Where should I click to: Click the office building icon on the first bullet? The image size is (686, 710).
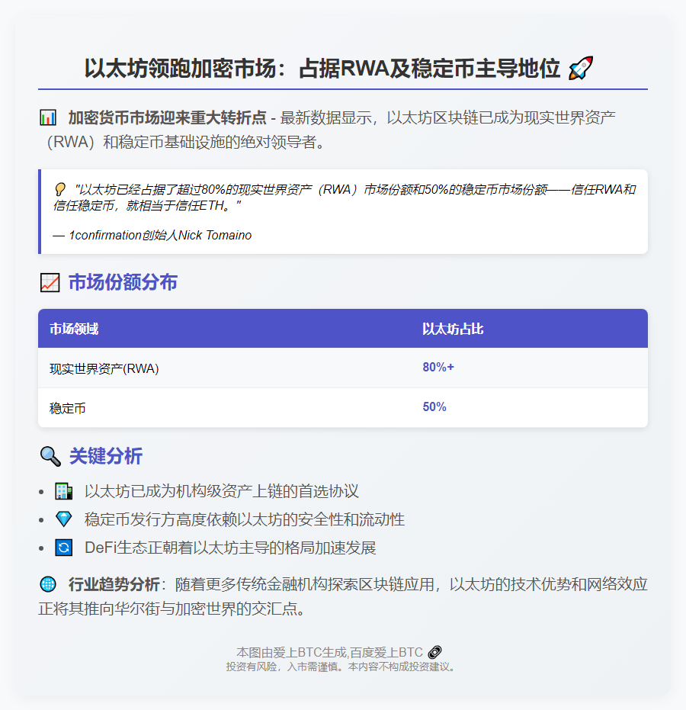pos(64,491)
